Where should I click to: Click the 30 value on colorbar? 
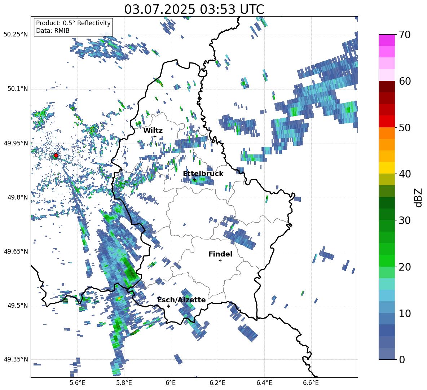tap(404, 220)
